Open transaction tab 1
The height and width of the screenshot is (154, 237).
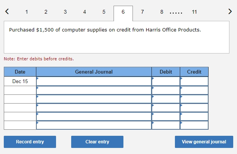click(27, 12)
